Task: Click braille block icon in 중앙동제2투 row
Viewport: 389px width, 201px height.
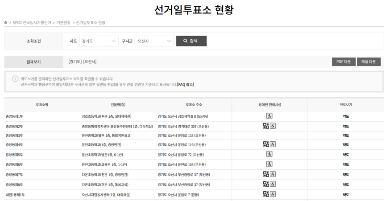Action: 266,126
